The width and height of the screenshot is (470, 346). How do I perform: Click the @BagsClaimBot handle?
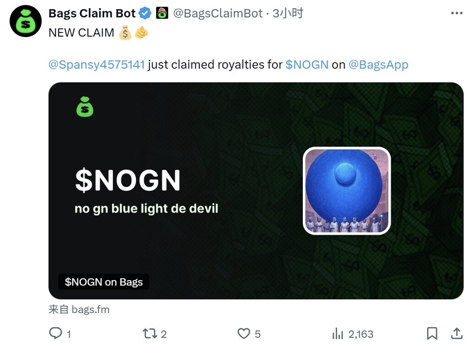218,13
